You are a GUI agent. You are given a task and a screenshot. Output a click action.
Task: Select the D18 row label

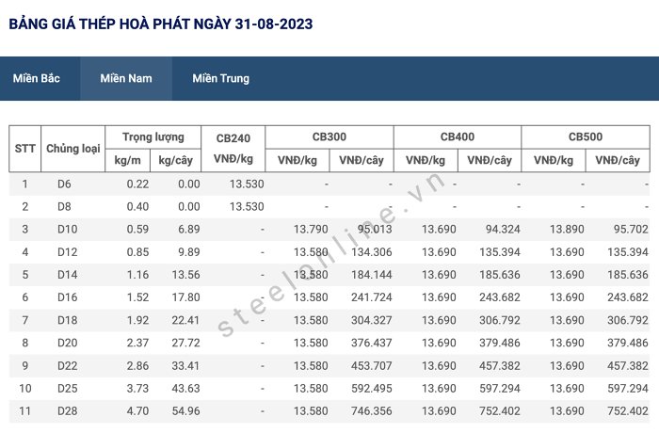[67, 320]
